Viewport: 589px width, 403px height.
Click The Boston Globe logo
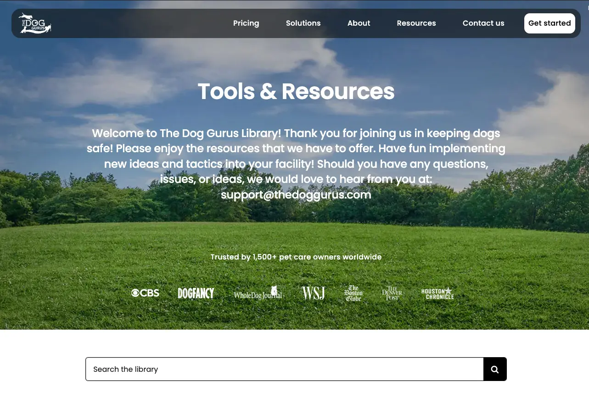[353, 293]
